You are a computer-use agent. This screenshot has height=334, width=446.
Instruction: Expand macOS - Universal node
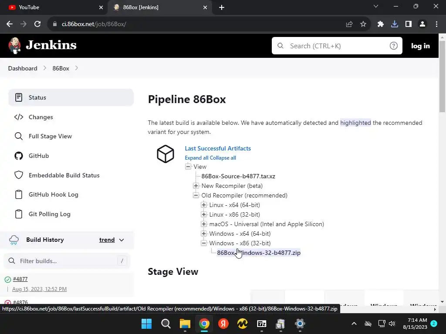[204, 224]
